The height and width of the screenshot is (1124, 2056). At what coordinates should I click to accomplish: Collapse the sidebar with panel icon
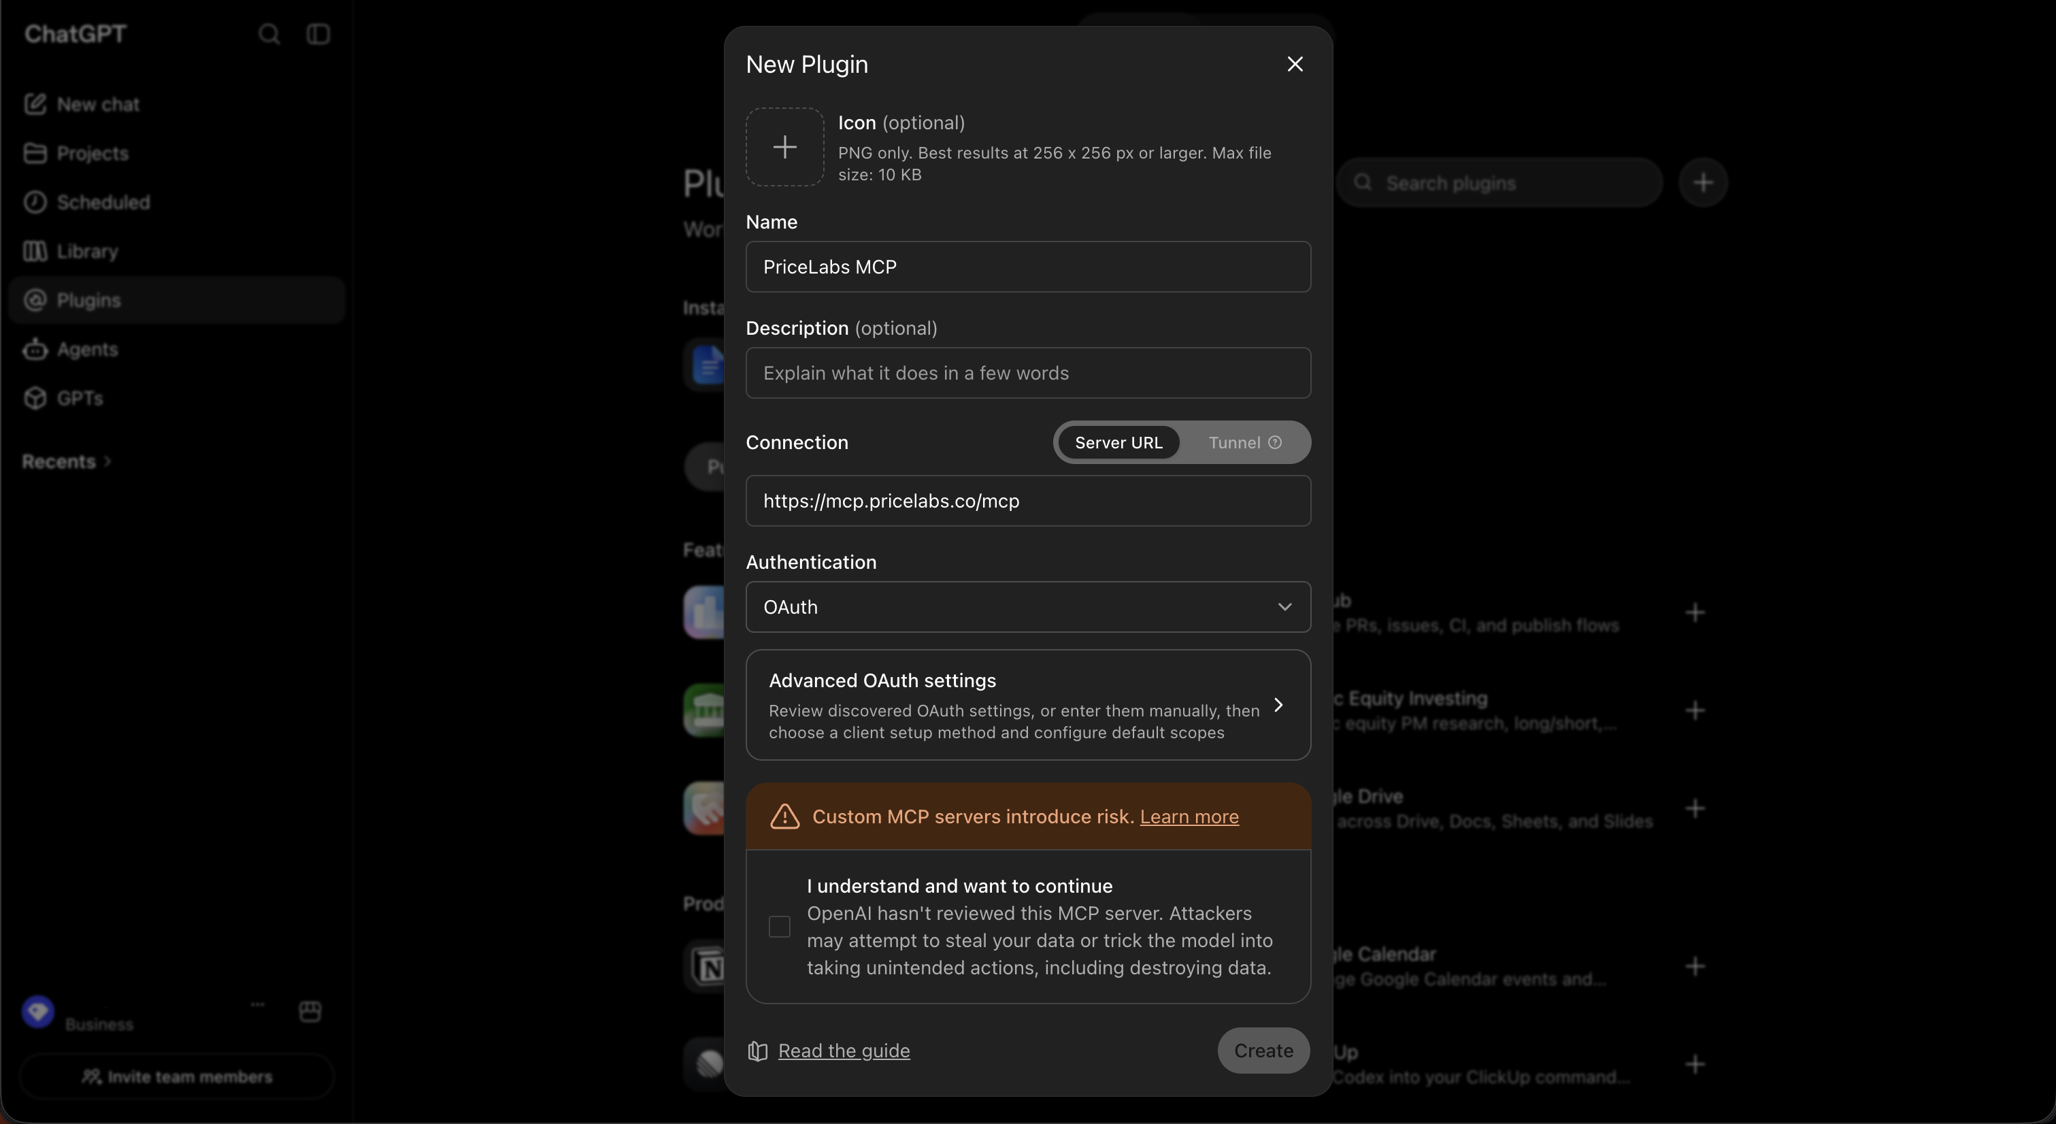[x=318, y=33]
